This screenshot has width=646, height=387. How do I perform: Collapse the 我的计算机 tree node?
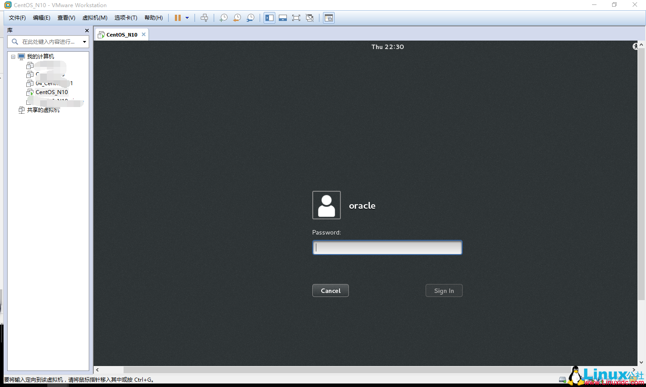13,56
